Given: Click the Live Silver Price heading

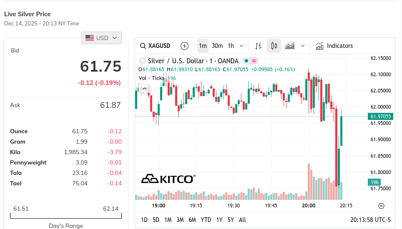Looking at the screenshot, I should click(x=28, y=14).
